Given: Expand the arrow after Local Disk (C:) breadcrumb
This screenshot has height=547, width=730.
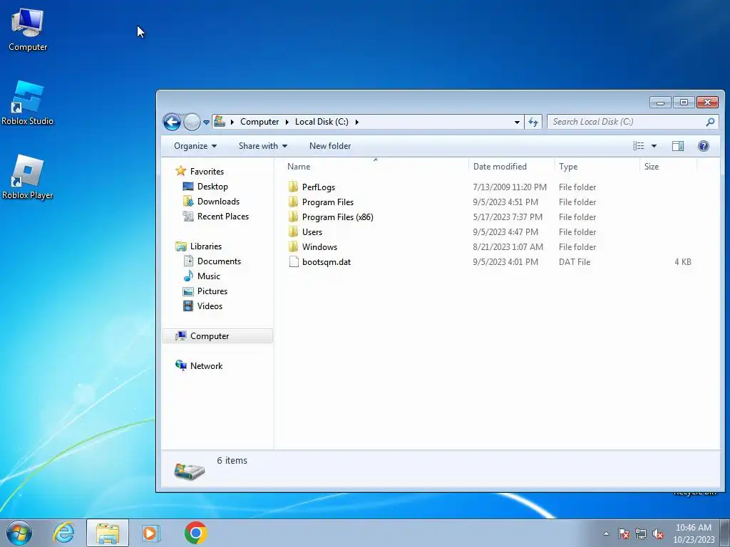Looking at the screenshot, I should (x=356, y=122).
